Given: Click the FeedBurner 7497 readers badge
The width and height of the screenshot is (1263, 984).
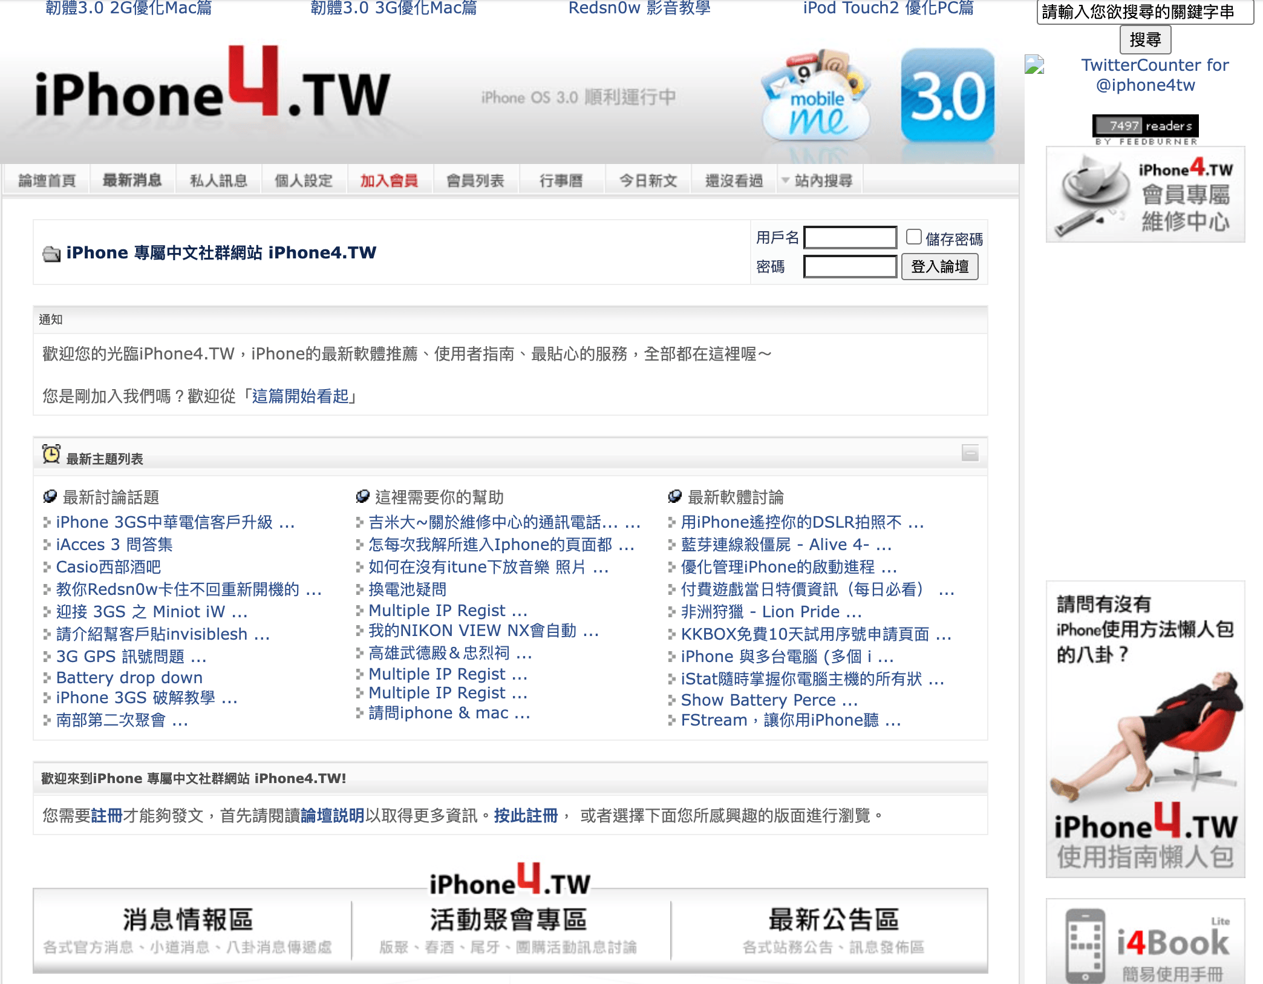Looking at the screenshot, I should pyautogui.click(x=1146, y=130).
